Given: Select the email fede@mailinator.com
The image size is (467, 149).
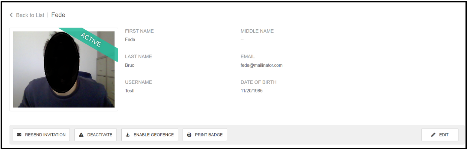Looking at the screenshot, I should 261,65.
